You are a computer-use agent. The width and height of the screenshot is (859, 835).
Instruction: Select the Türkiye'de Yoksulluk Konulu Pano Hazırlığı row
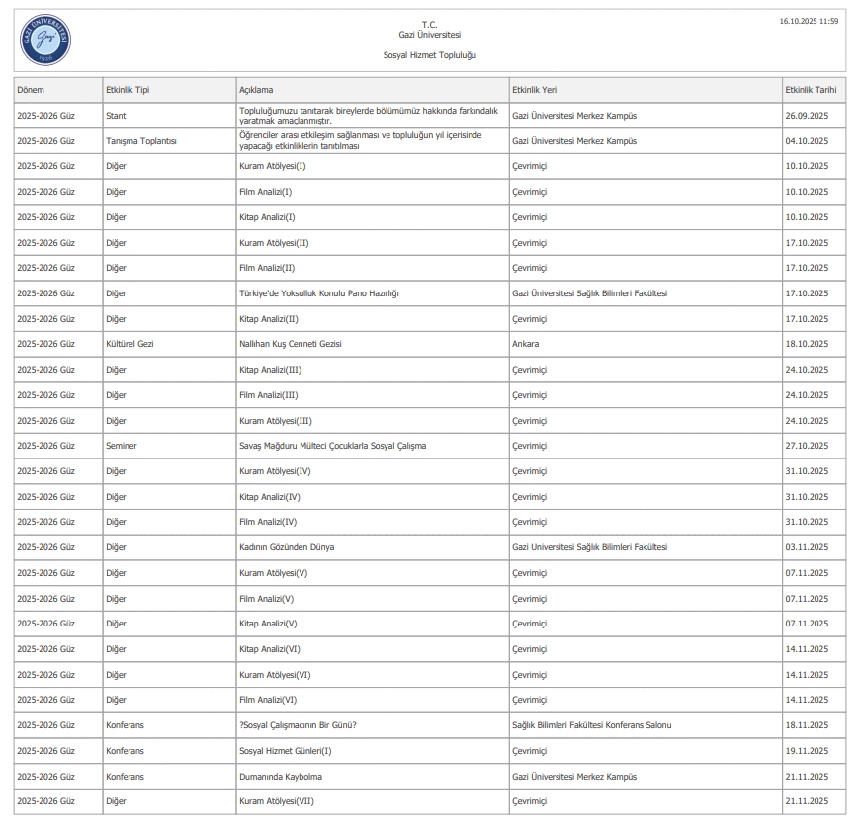(x=318, y=293)
